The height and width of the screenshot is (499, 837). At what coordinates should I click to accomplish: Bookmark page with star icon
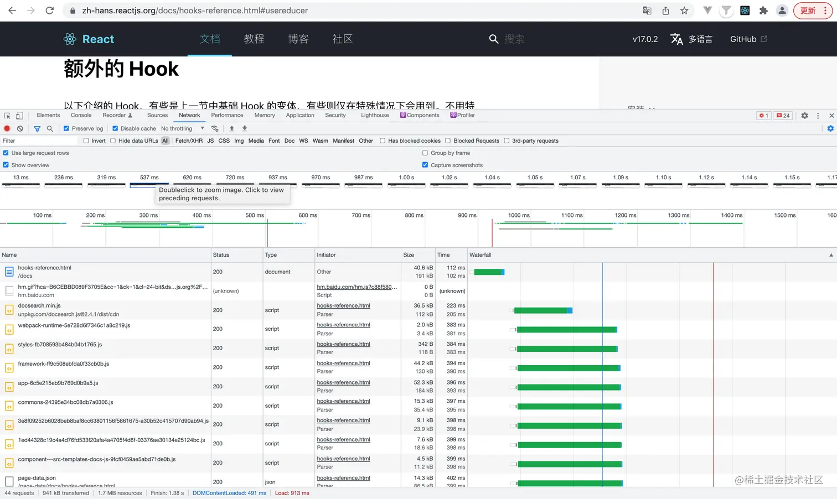coord(684,11)
